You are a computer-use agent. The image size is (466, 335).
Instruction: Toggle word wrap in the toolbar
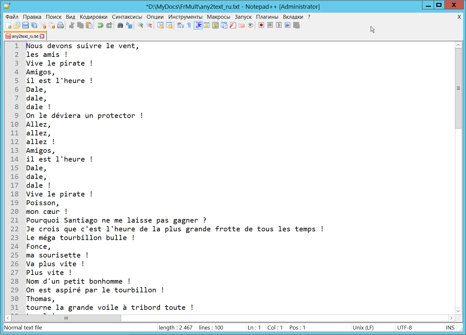(180, 25)
